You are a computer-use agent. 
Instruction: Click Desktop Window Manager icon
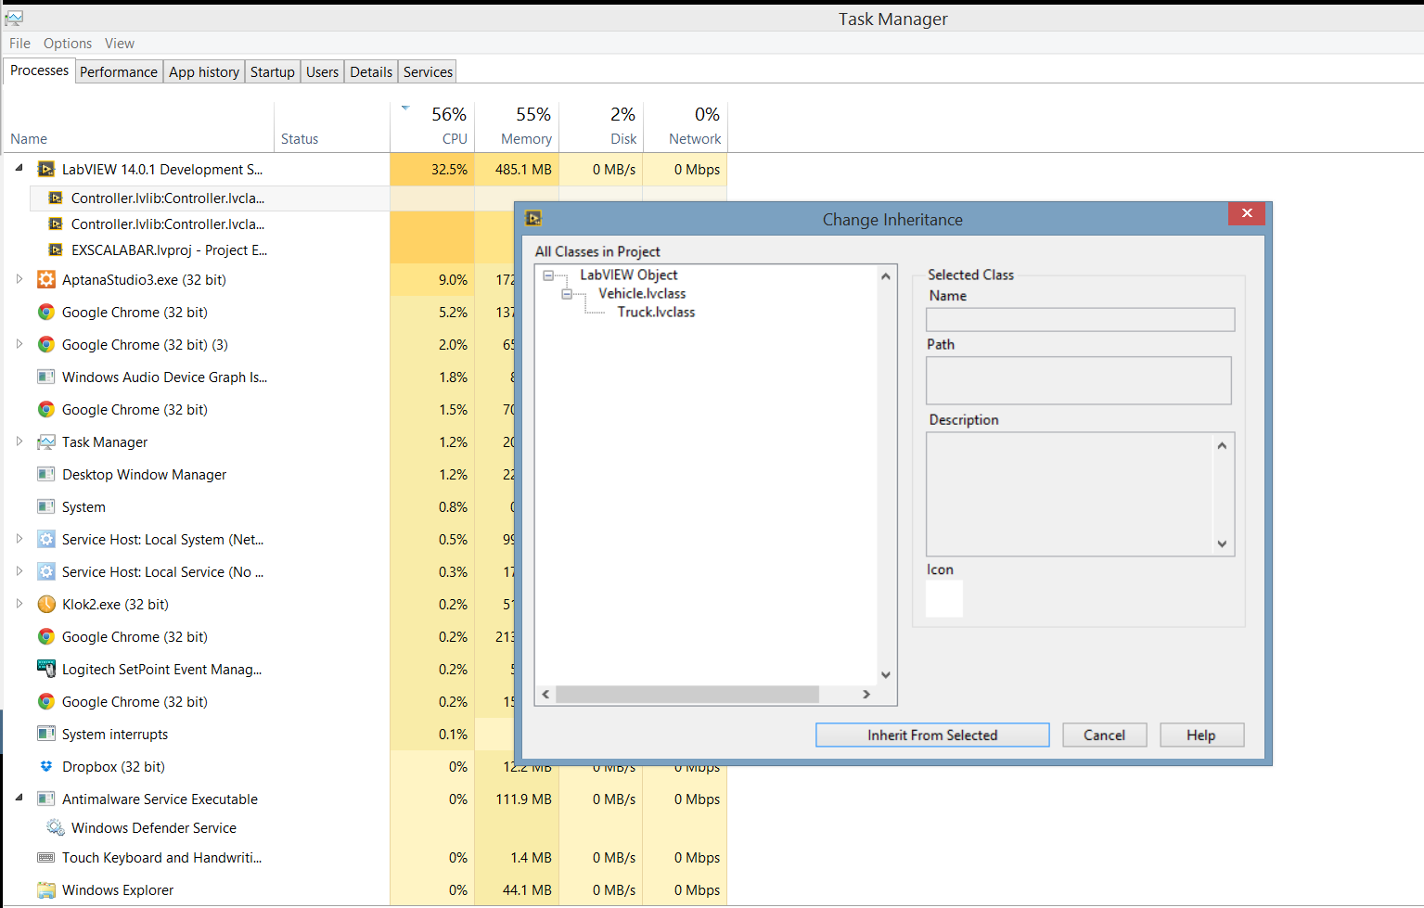pos(45,474)
